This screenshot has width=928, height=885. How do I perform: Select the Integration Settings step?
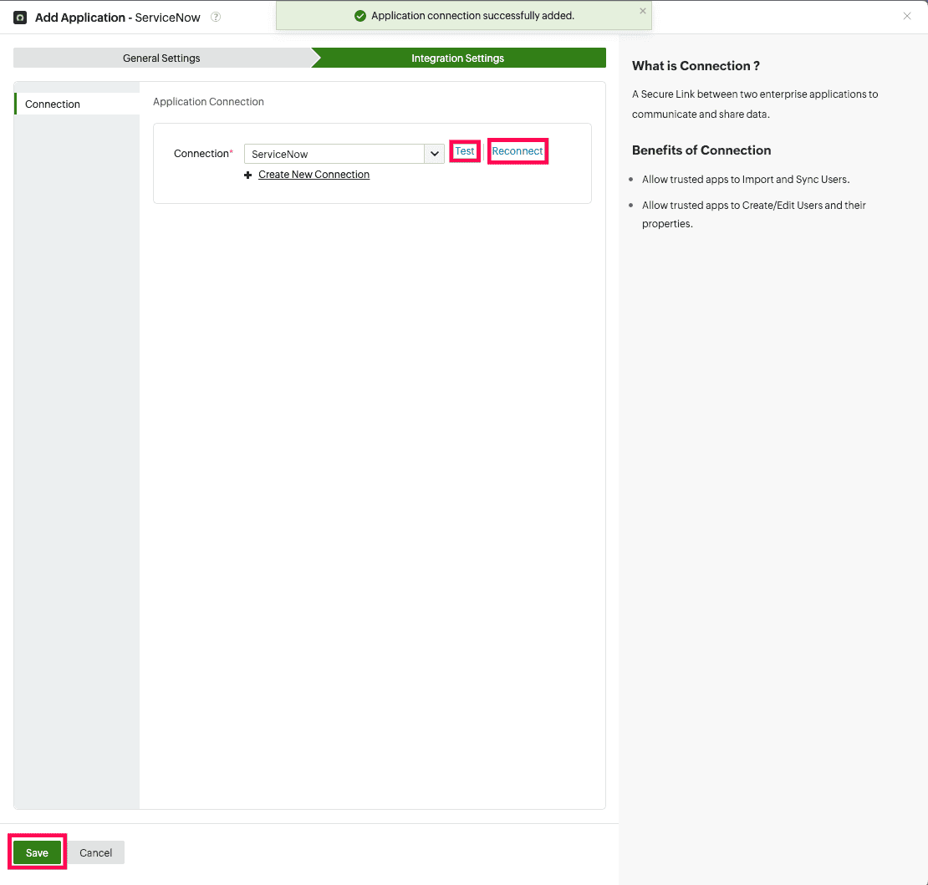(x=458, y=58)
